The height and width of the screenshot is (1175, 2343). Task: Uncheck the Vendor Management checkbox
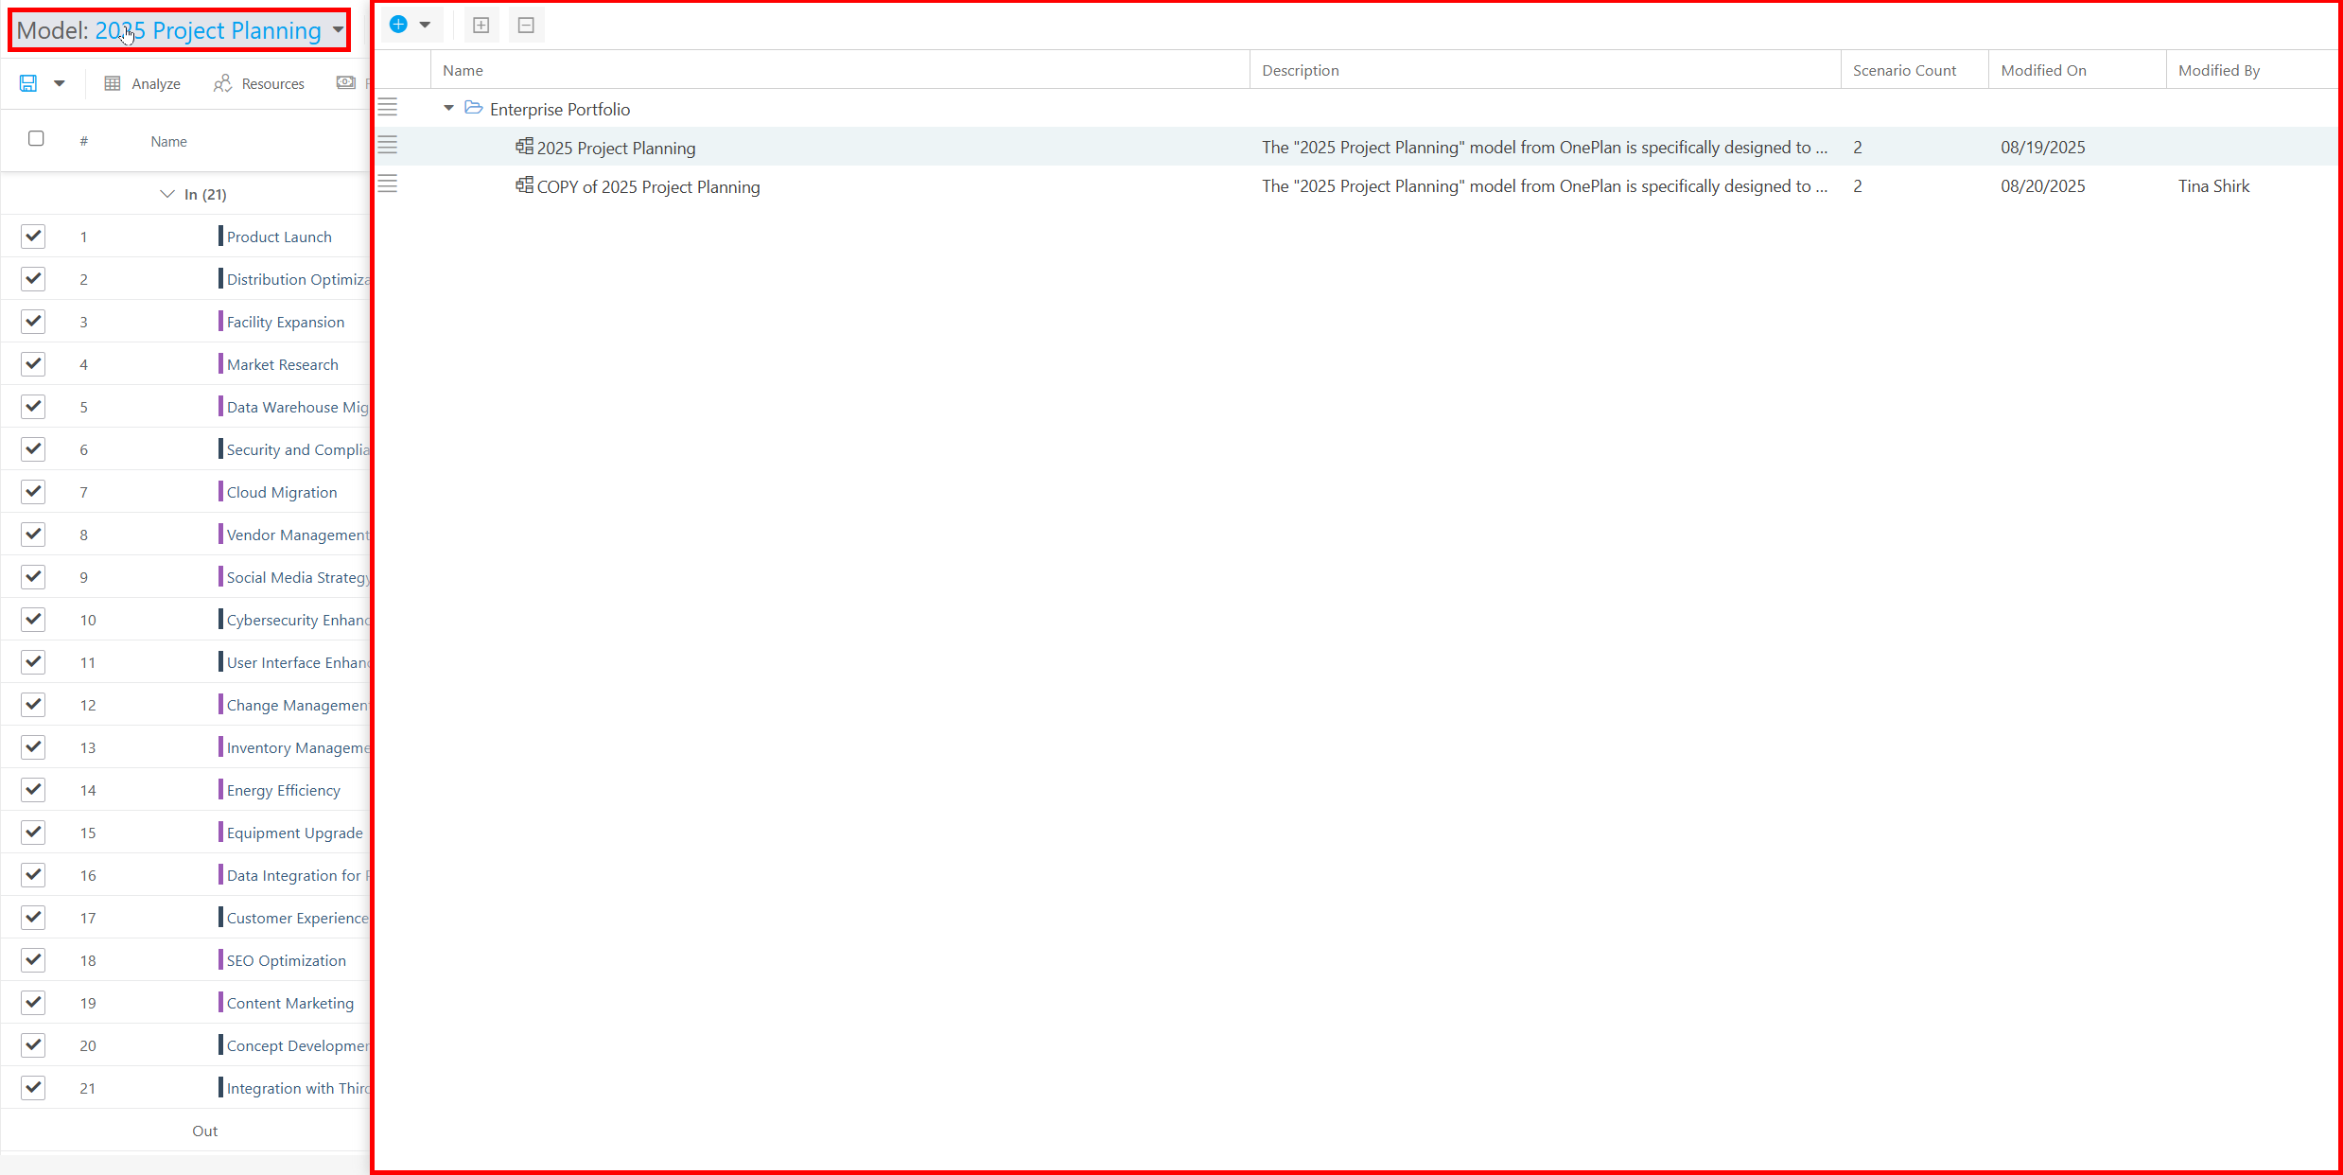tap(33, 534)
